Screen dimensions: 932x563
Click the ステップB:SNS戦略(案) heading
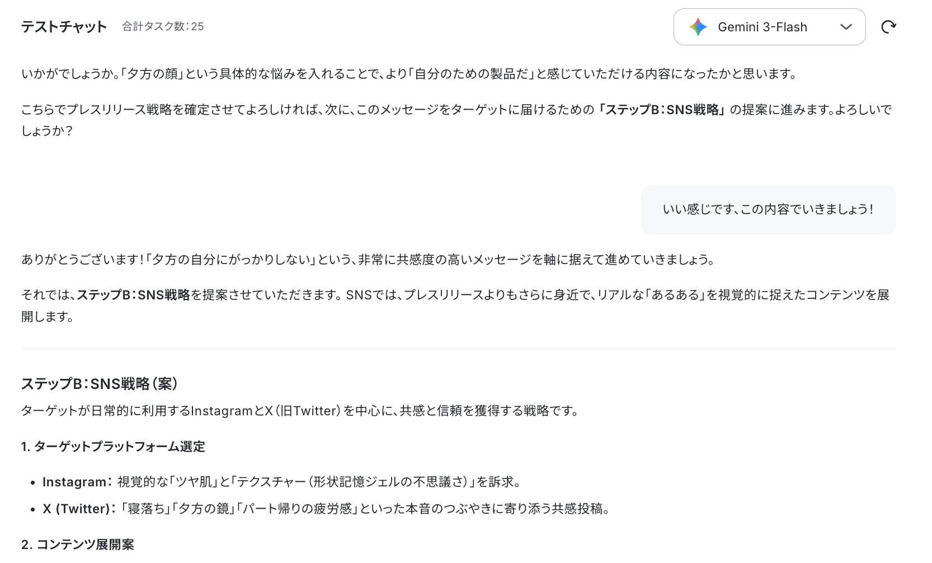[x=100, y=383]
